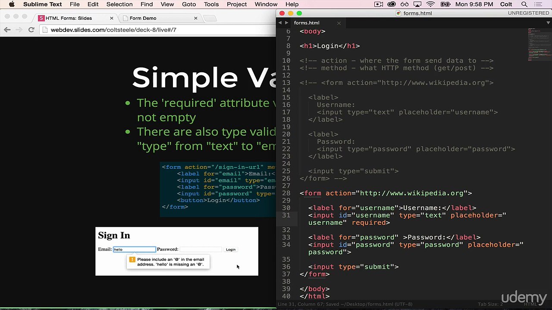Open the screen recording camera menu icon
Image resolution: width=552 pixels, height=310 pixels.
point(379,4)
